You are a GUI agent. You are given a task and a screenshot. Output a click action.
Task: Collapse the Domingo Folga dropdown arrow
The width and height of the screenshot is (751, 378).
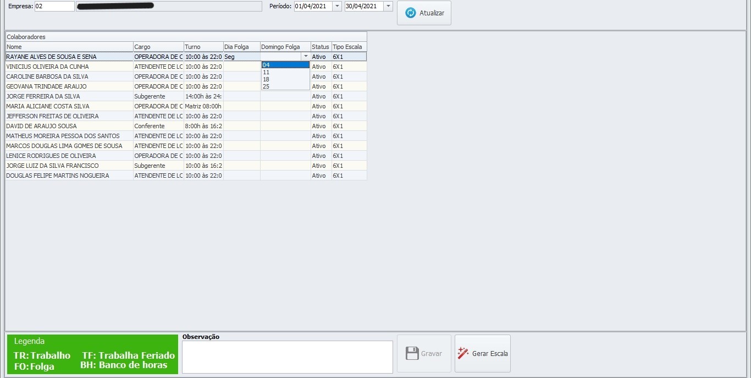(306, 57)
